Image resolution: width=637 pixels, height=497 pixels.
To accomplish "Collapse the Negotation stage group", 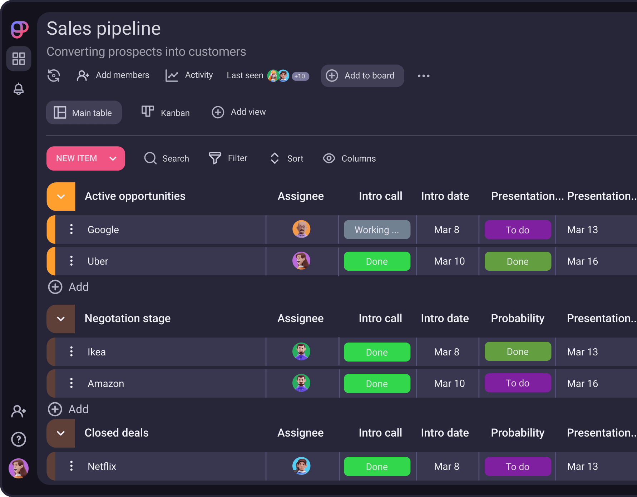I will point(61,319).
